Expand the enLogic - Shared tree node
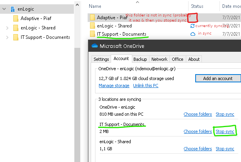The image size is (241, 162). (x=7, y=28)
